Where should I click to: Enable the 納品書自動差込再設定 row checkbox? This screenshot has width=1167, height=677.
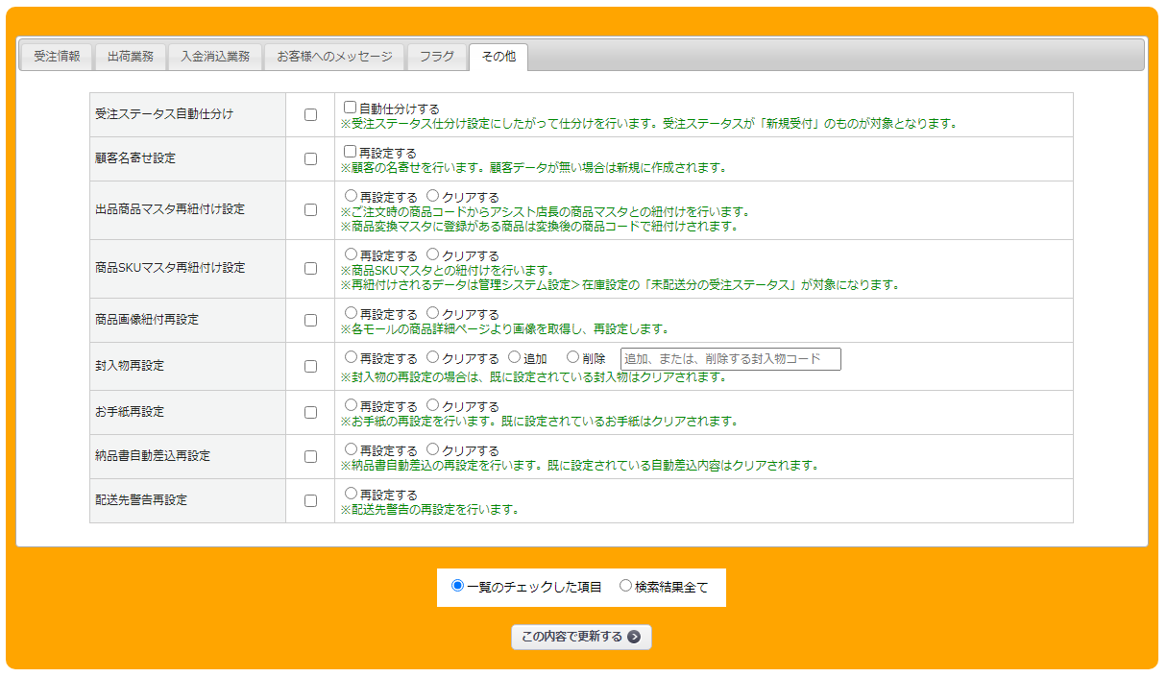tap(310, 456)
